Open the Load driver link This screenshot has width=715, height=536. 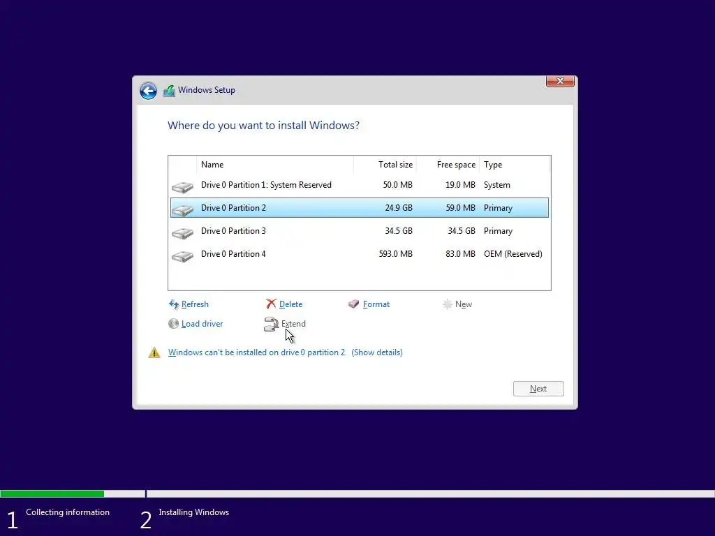click(x=202, y=324)
